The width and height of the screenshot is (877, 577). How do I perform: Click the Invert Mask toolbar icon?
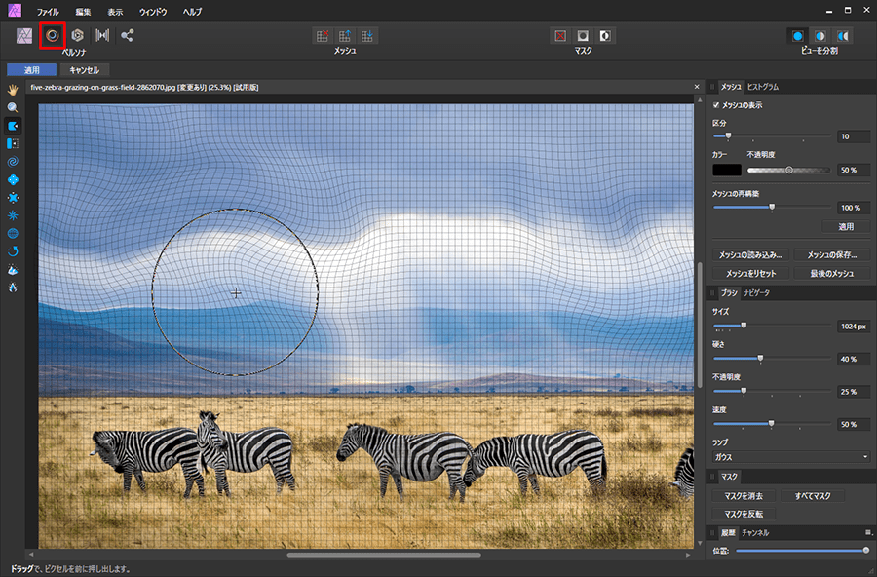605,35
